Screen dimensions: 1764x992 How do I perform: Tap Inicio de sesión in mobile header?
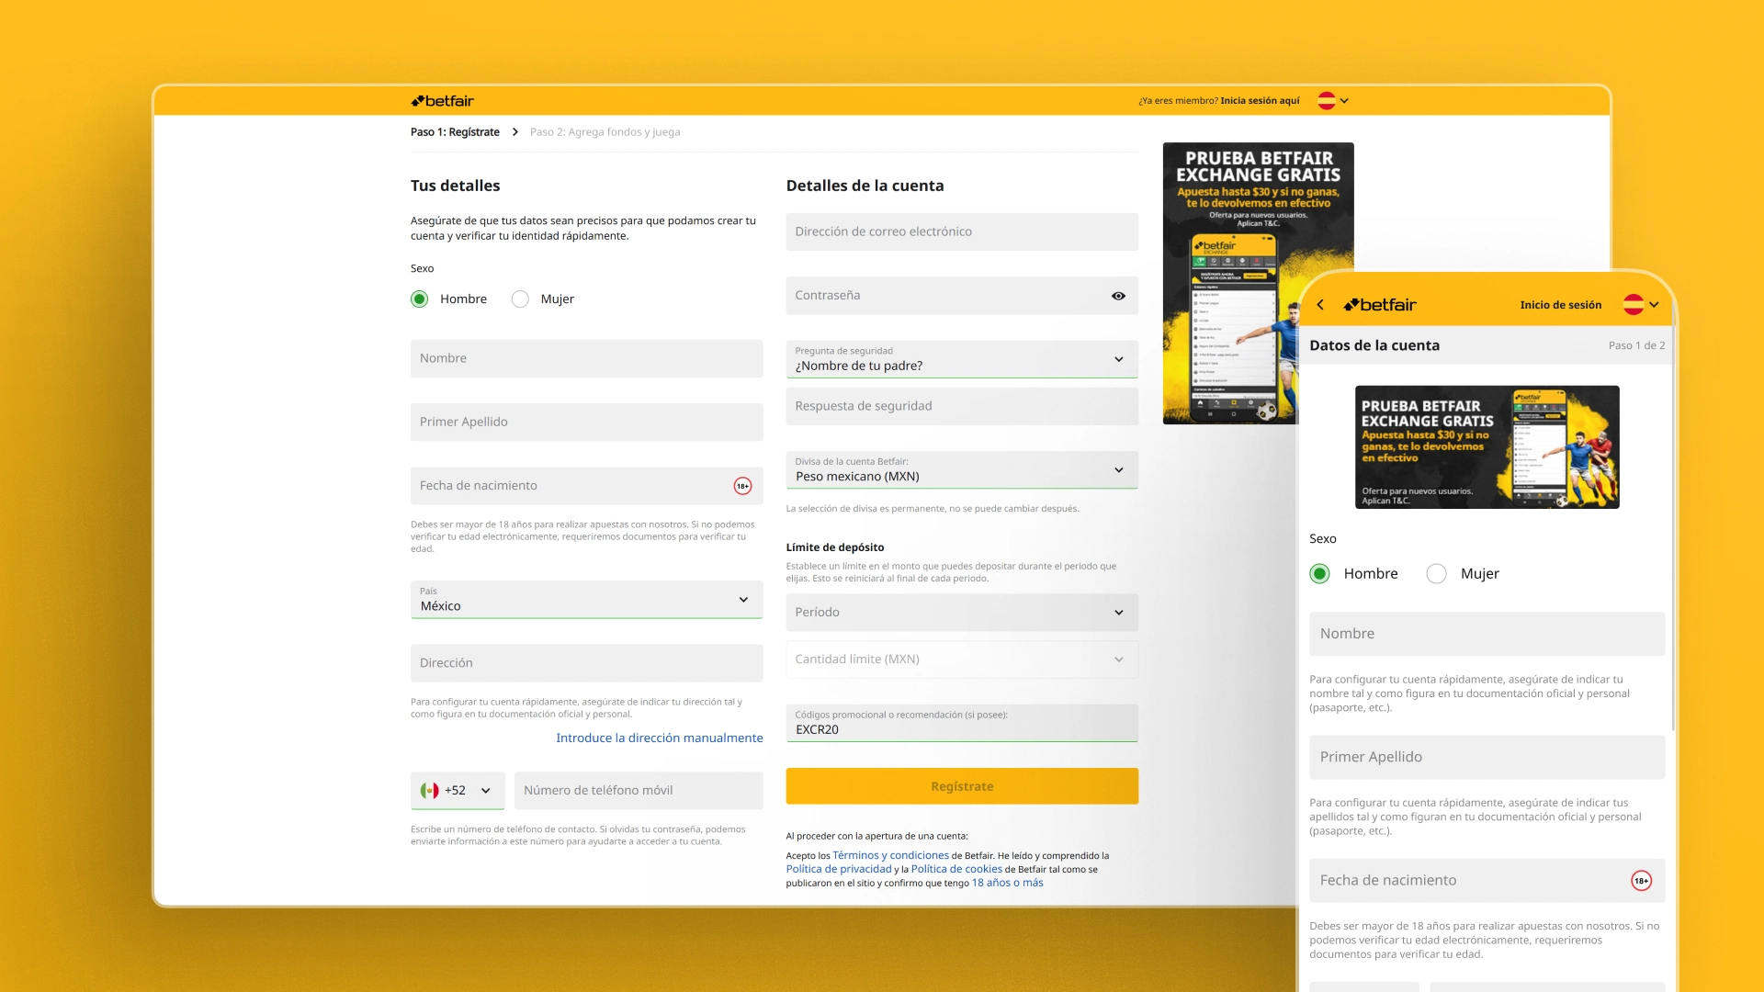coord(1560,305)
